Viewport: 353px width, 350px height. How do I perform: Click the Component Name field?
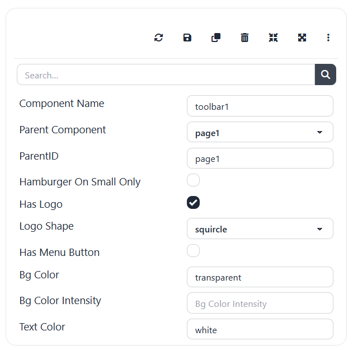[260, 106]
